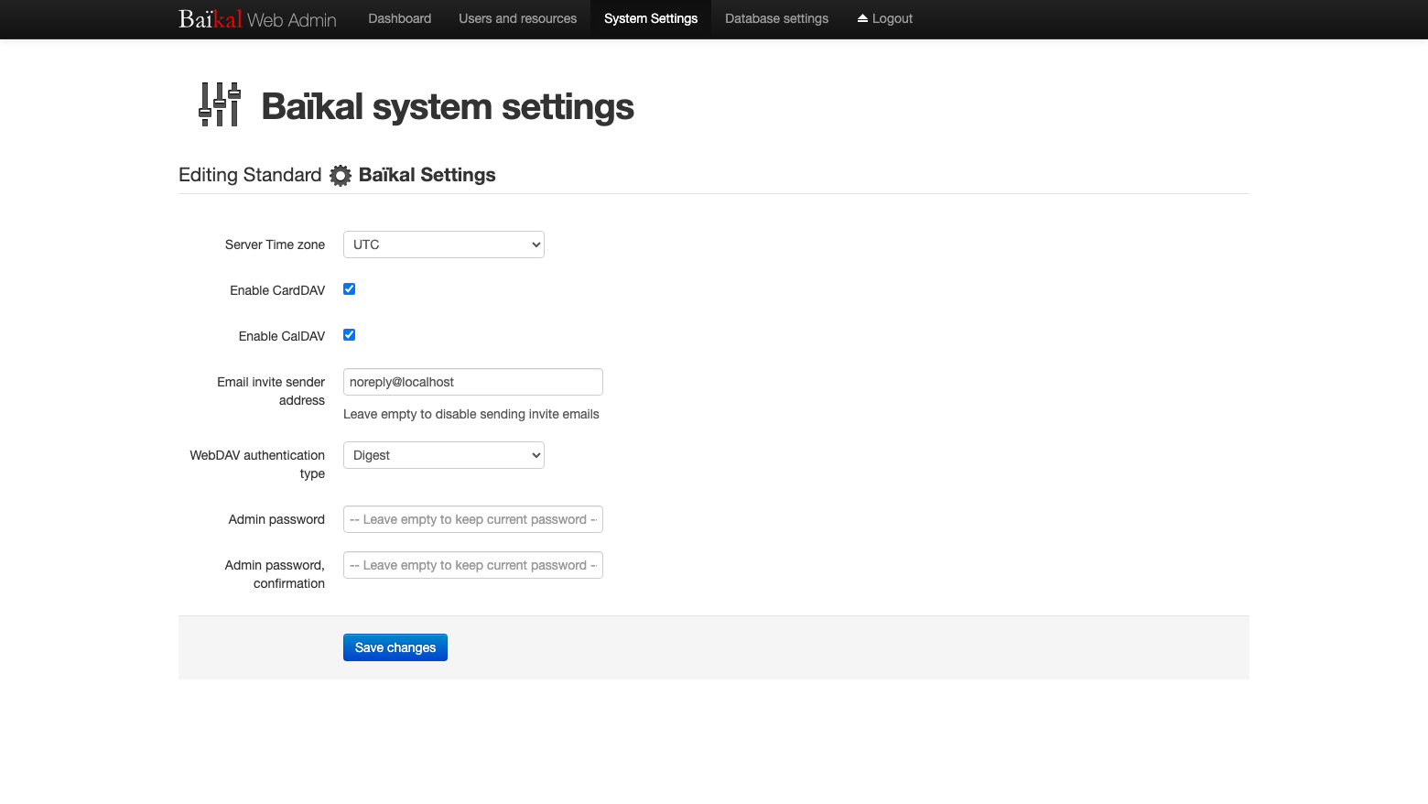Click the eject icon beside Logout
This screenshot has height=804, width=1428.
pyautogui.click(x=862, y=18)
